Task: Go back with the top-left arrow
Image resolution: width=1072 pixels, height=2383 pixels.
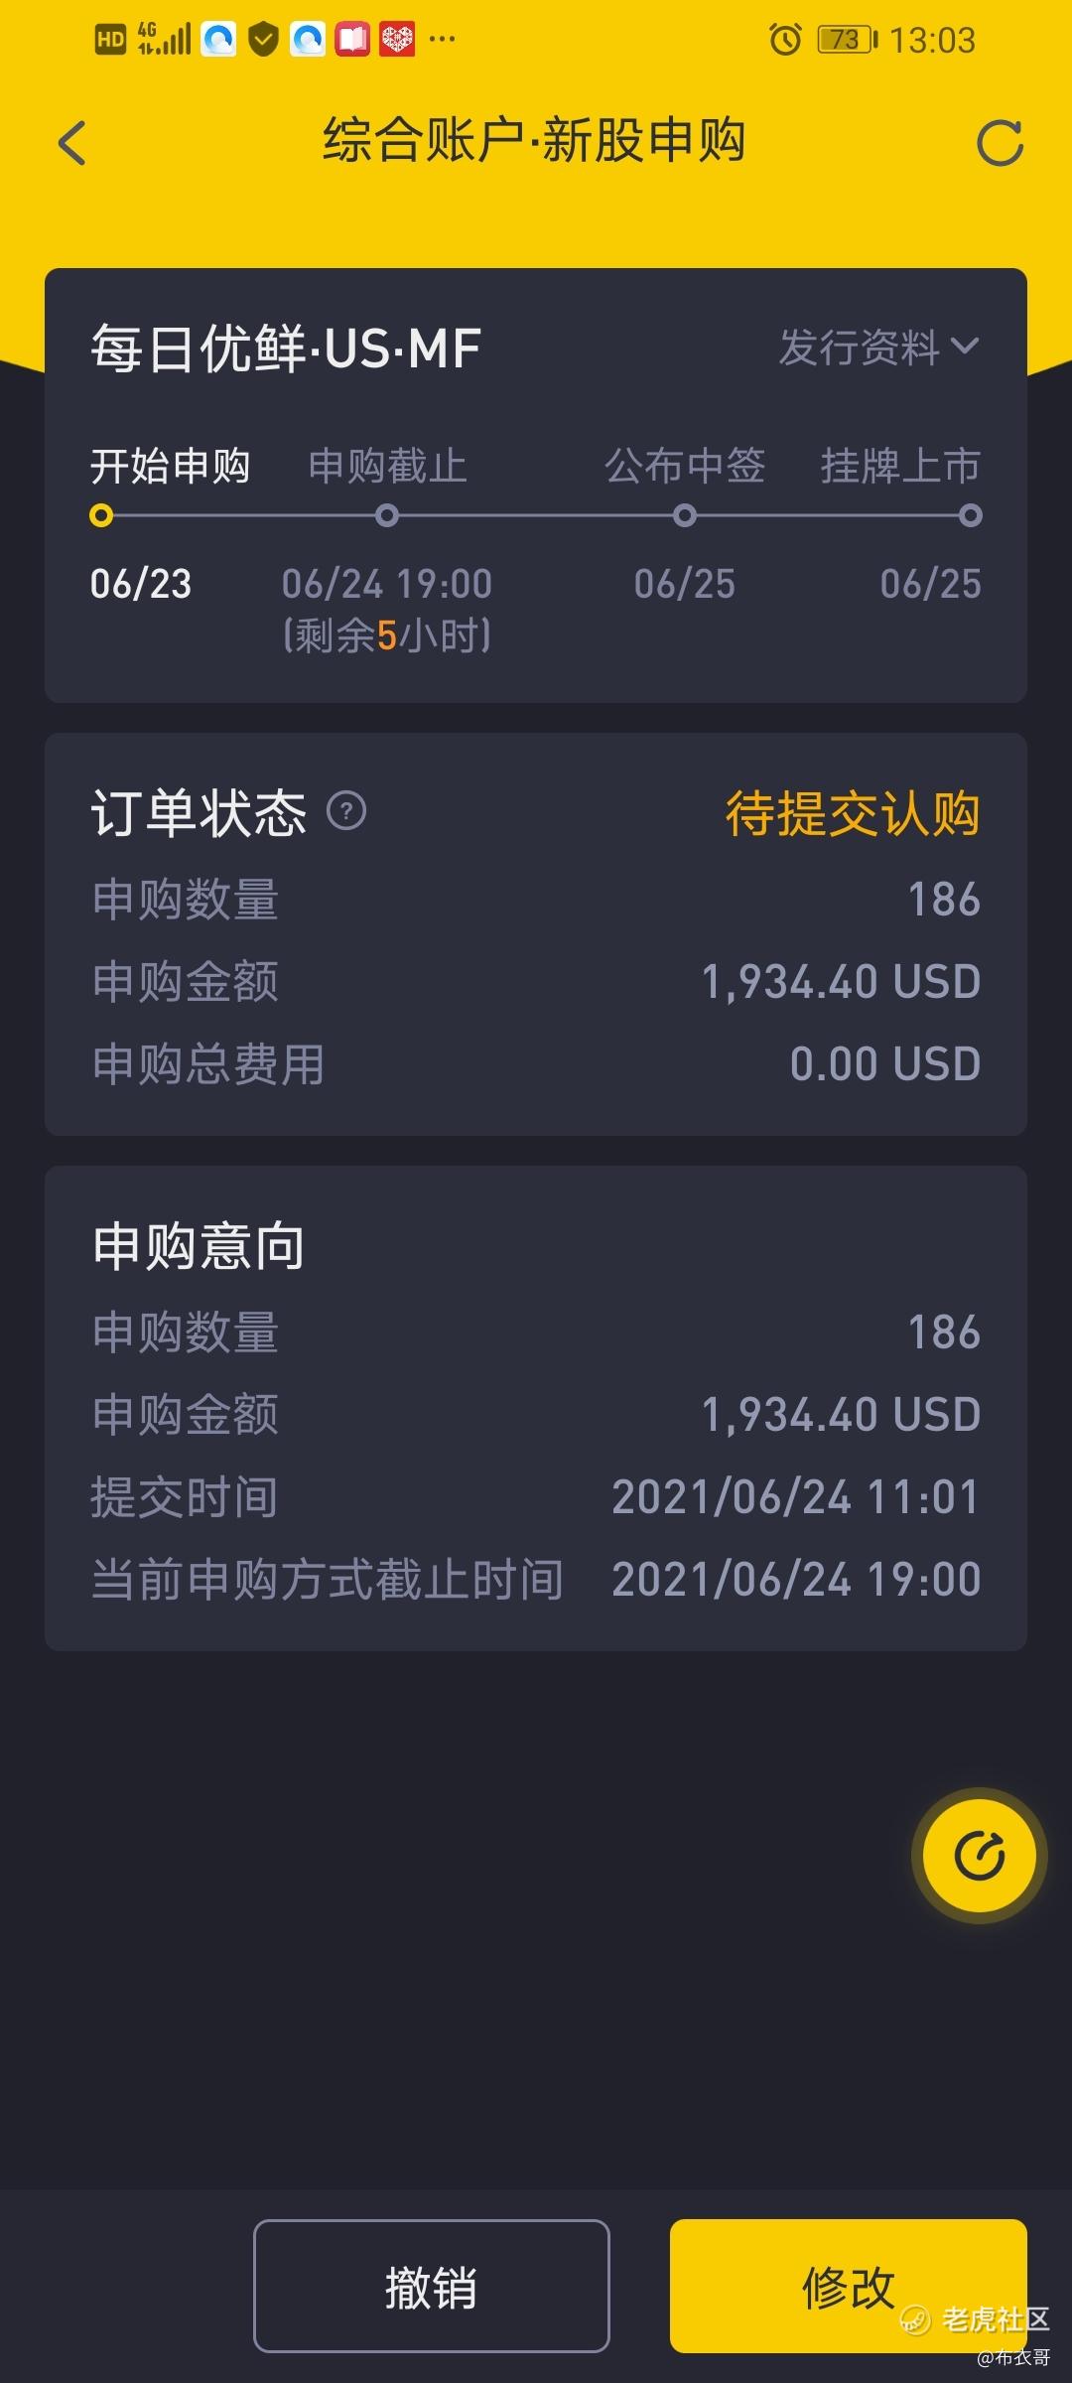Action: point(72,143)
